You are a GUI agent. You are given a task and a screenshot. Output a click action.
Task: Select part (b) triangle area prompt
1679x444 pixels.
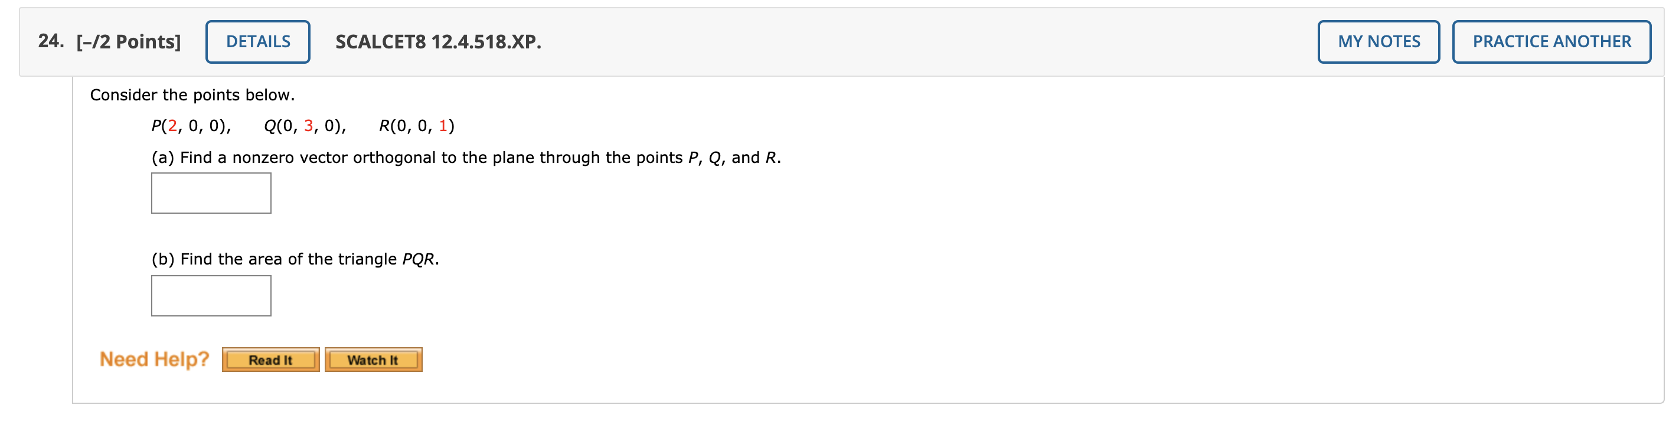pyautogui.click(x=295, y=258)
